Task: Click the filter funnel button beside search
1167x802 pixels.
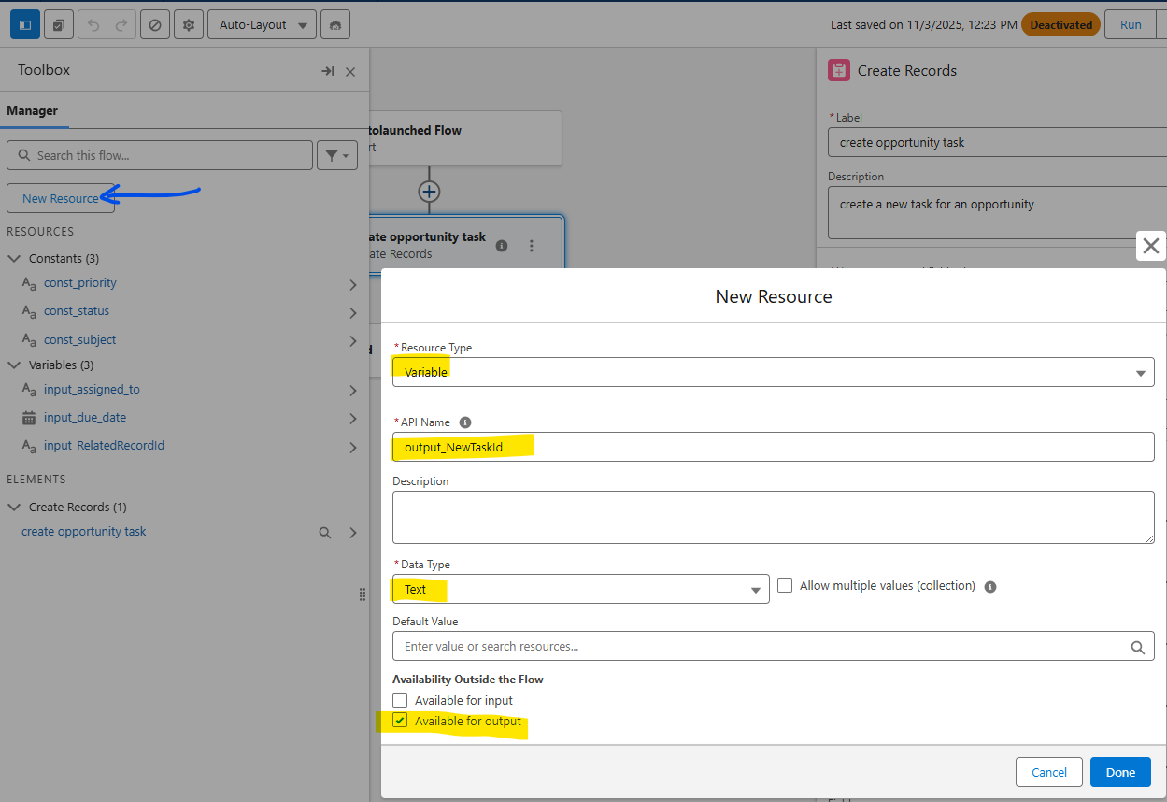Action: [337, 155]
